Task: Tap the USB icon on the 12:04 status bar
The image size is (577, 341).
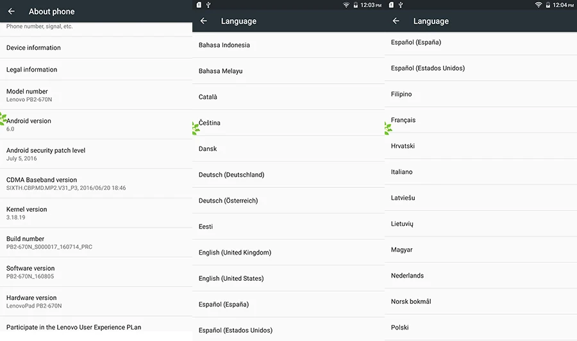Action: [x=401, y=4]
